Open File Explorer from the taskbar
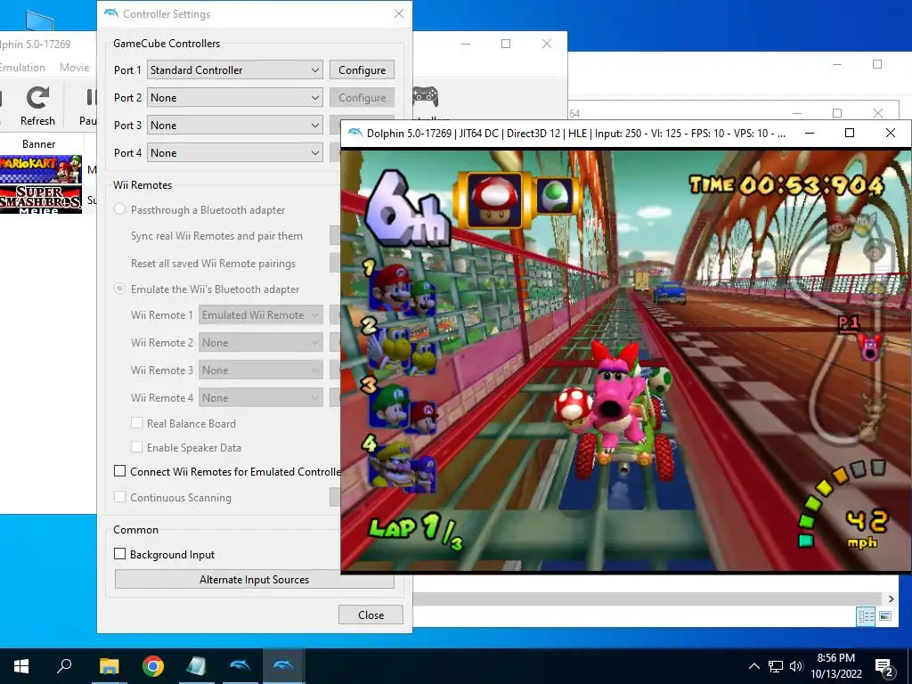912x684 pixels. [x=109, y=666]
